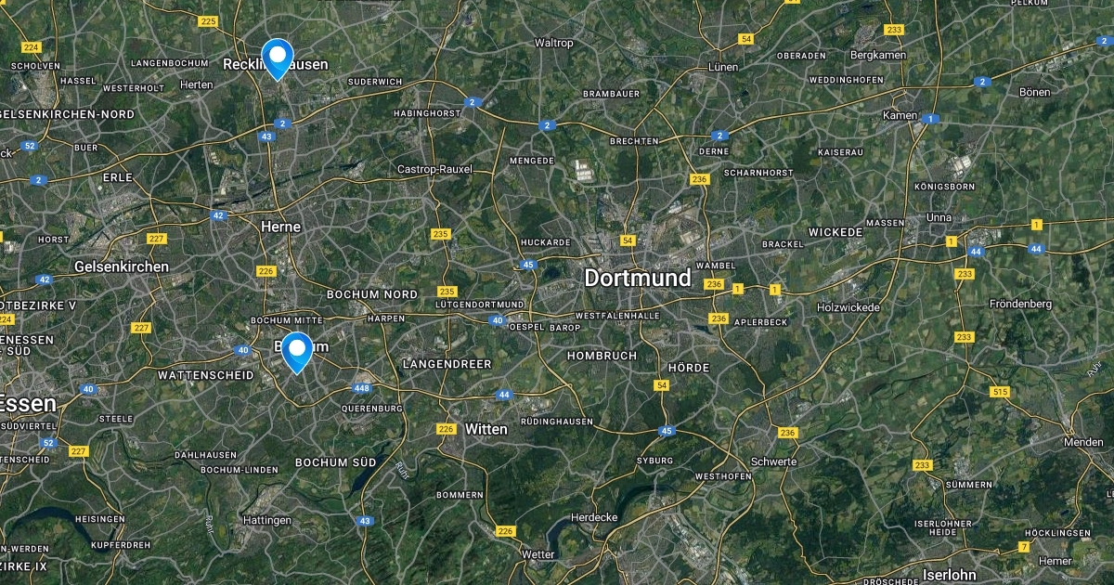This screenshot has width=1114, height=585.
Task: Click the Dortmund city label
Action: [638, 278]
